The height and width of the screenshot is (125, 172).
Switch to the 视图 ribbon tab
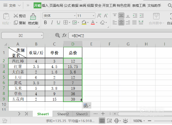coord(90,6)
